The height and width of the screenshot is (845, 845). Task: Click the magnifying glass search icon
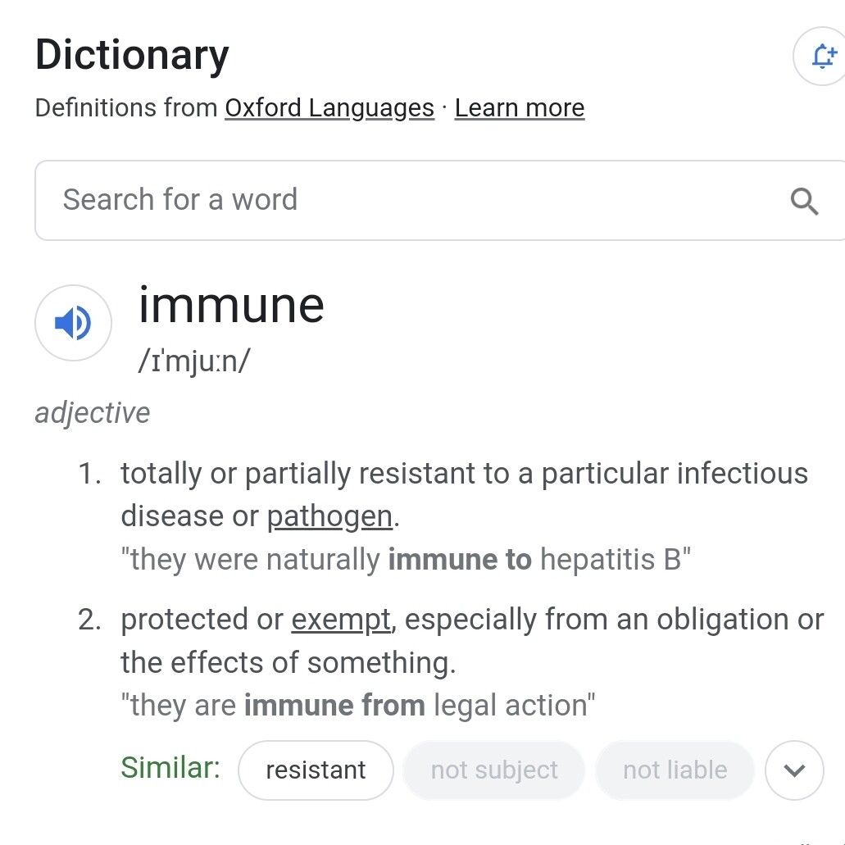804,201
